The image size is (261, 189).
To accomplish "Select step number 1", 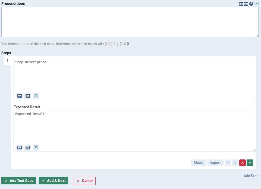I will [7, 60].
